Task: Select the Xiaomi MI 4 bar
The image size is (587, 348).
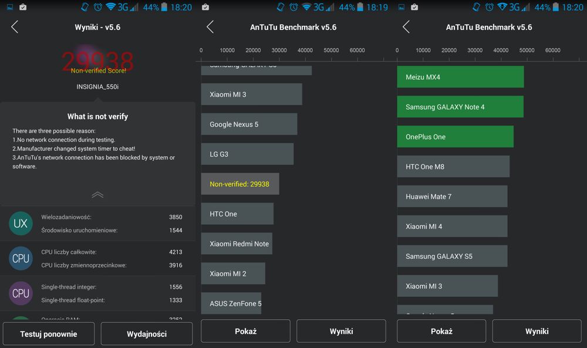Action: tap(452, 227)
